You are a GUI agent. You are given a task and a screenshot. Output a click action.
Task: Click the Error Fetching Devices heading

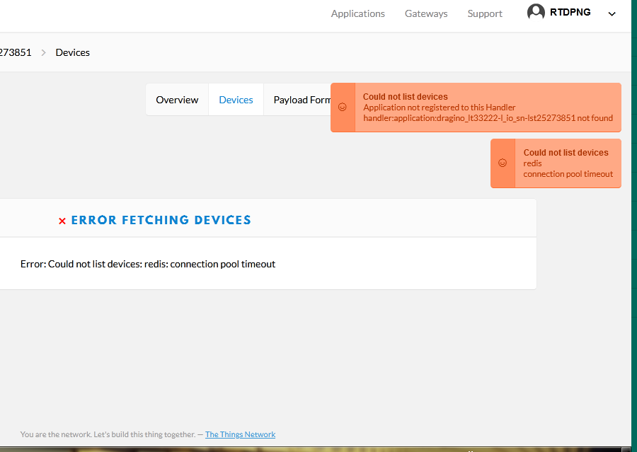click(161, 220)
